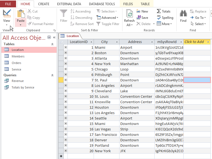Switch to the FIELDS tab
The image size is (212, 159).
pos(128,4)
